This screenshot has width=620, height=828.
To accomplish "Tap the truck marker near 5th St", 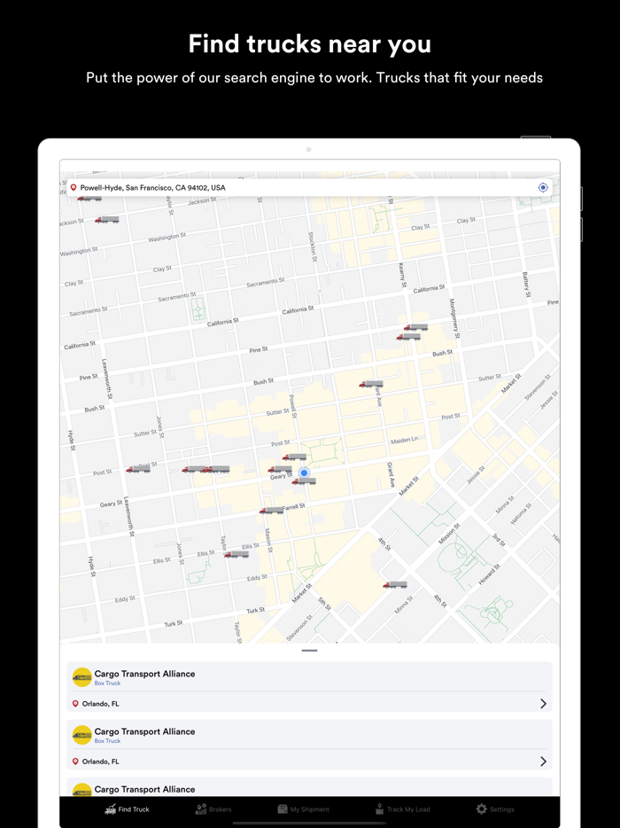I will [395, 584].
